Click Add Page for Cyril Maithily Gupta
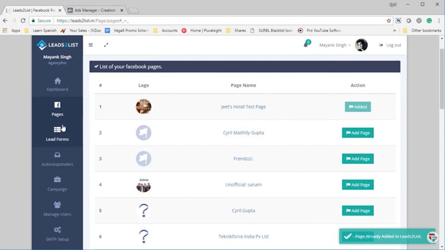This screenshot has height=250, width=445. point(358,133)
